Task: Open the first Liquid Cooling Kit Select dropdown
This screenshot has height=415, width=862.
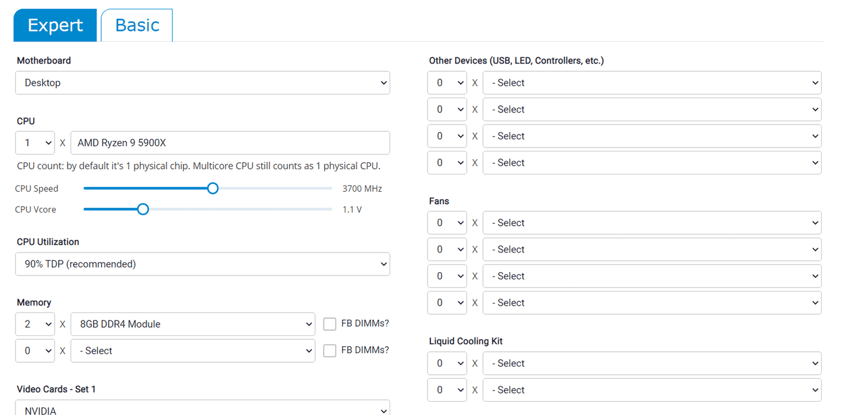Action: point(652,363)
